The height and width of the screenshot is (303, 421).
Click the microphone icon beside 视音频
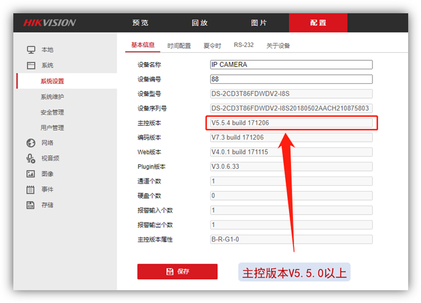tap(31, 158)
